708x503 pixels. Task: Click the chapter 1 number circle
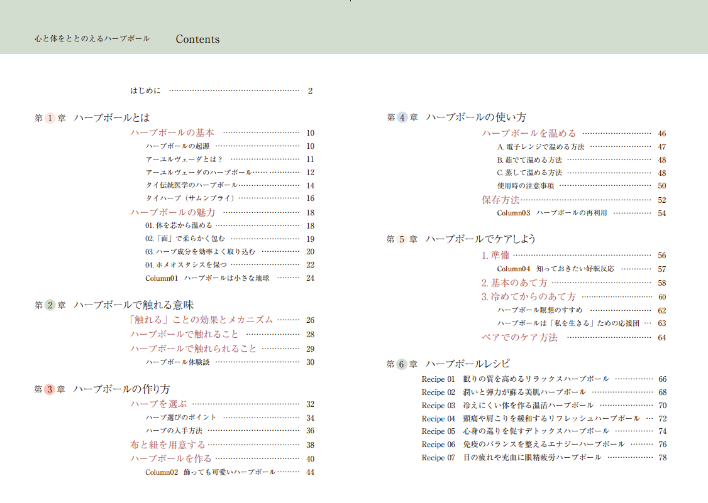tap(50, 117)
